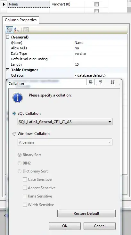Click the blue information icon
The width and height of the screenshot is (131, 235).
pyautogui.click(x=18, y=98)
